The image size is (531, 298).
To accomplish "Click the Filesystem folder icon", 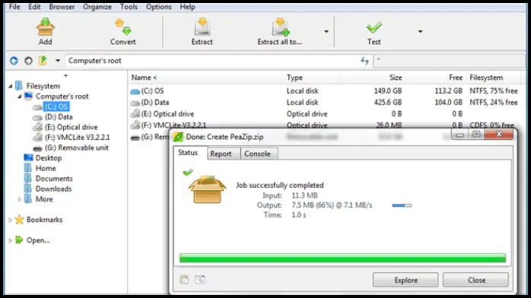I will (x=19, y=86).
